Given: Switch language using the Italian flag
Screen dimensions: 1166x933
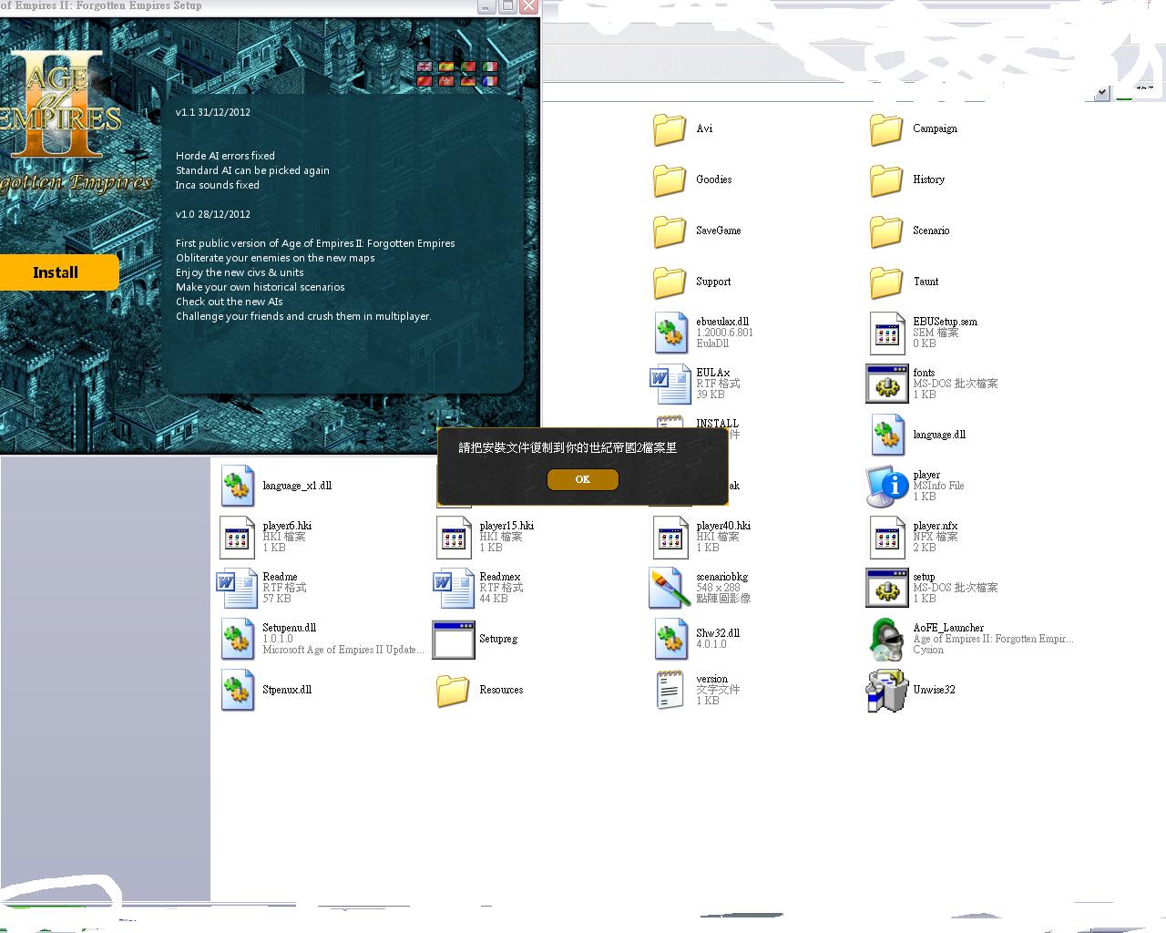Looking at the screenshot, I should coord(490,67).
